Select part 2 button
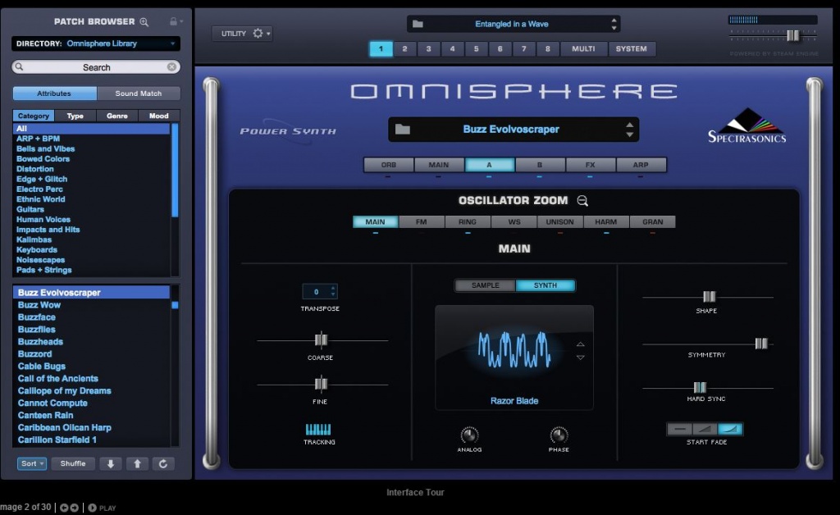The image size is (840, 515). tap(404, 48)
